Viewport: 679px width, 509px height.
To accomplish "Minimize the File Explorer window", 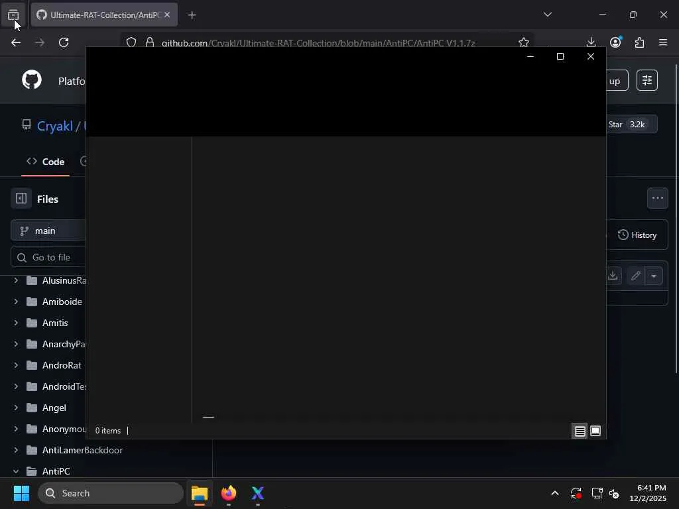I will [530, 56].
